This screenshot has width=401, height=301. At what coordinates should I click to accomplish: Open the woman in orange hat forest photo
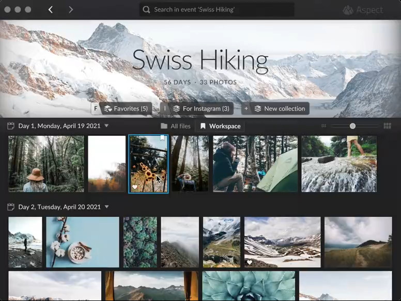pos(47,164)
